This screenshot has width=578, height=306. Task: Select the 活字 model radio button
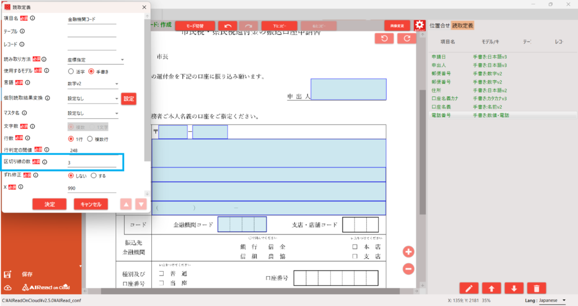(x=71, y=72)
